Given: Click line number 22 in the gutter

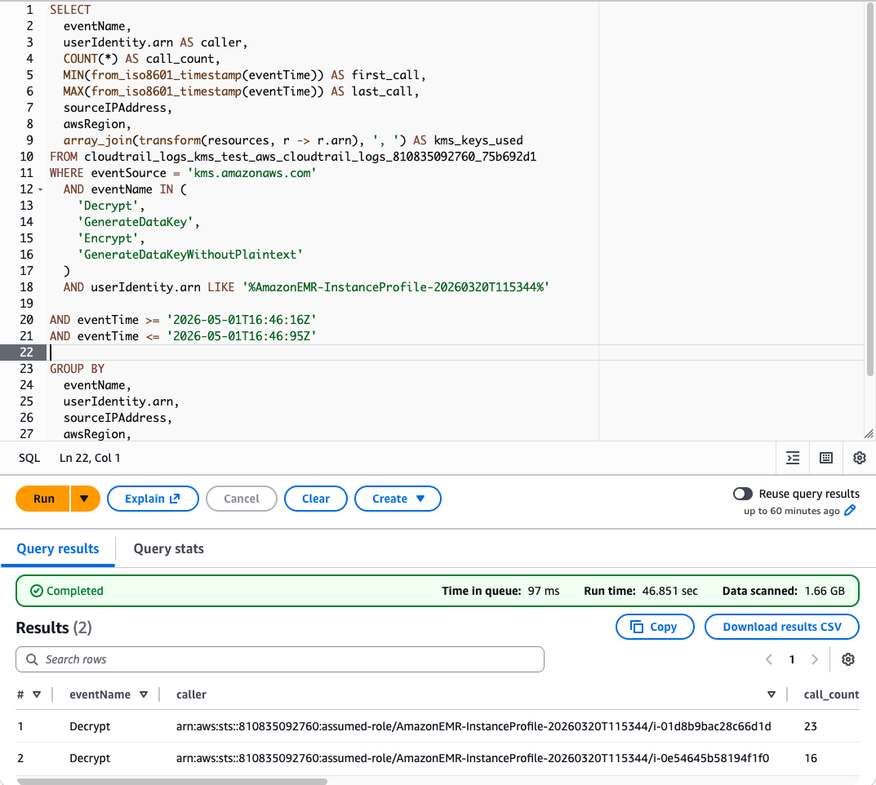Looking at the screenshot, I should point(26,353).
